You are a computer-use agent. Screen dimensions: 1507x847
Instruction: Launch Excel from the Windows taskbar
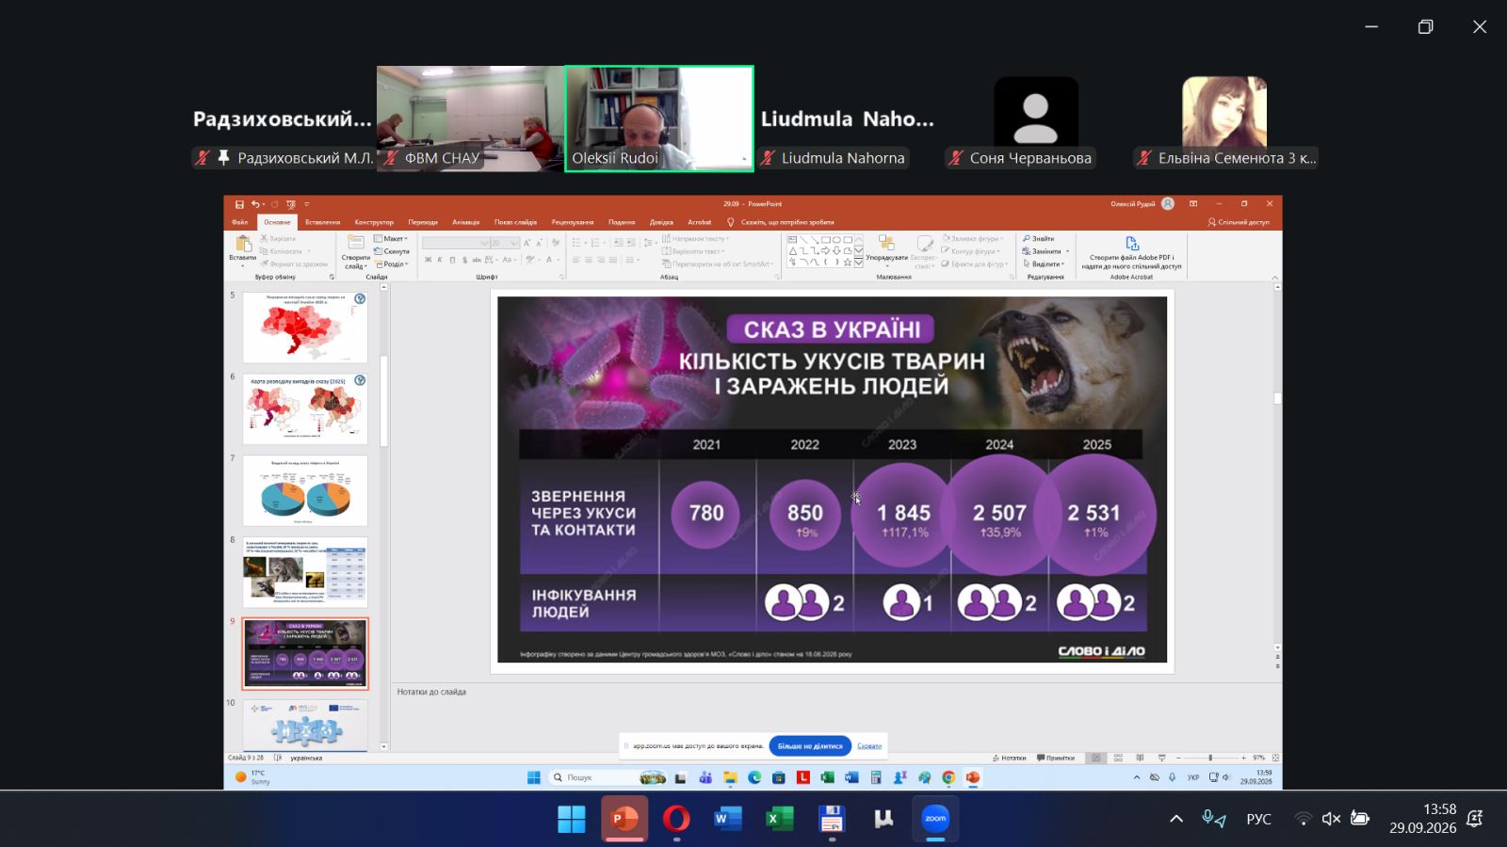tap(779, 819)
